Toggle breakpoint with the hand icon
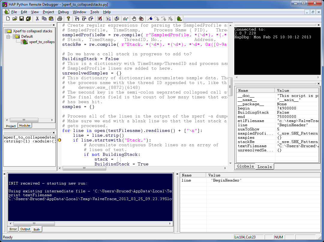Image resolution: width=324 pixels, height=242 pixels. coord(134,19)
